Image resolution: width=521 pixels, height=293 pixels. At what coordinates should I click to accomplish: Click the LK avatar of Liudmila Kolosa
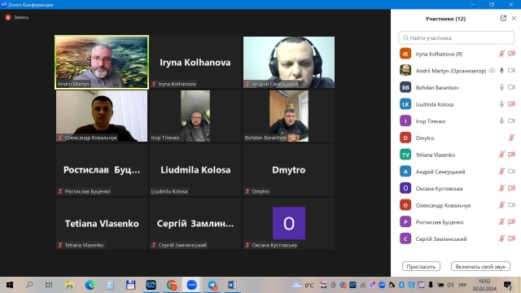click(405, 104)
